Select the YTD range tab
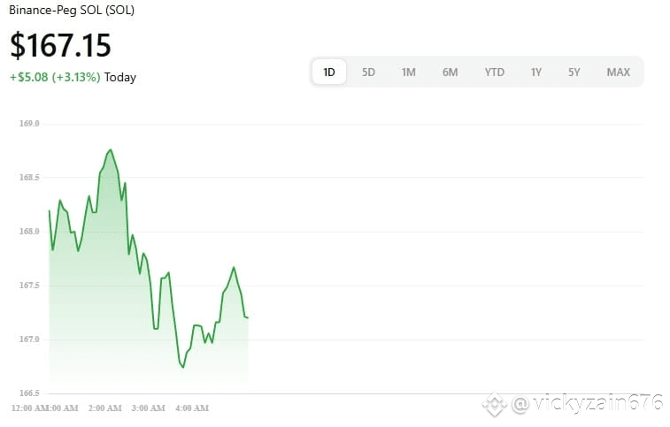 tap(495, 72)
